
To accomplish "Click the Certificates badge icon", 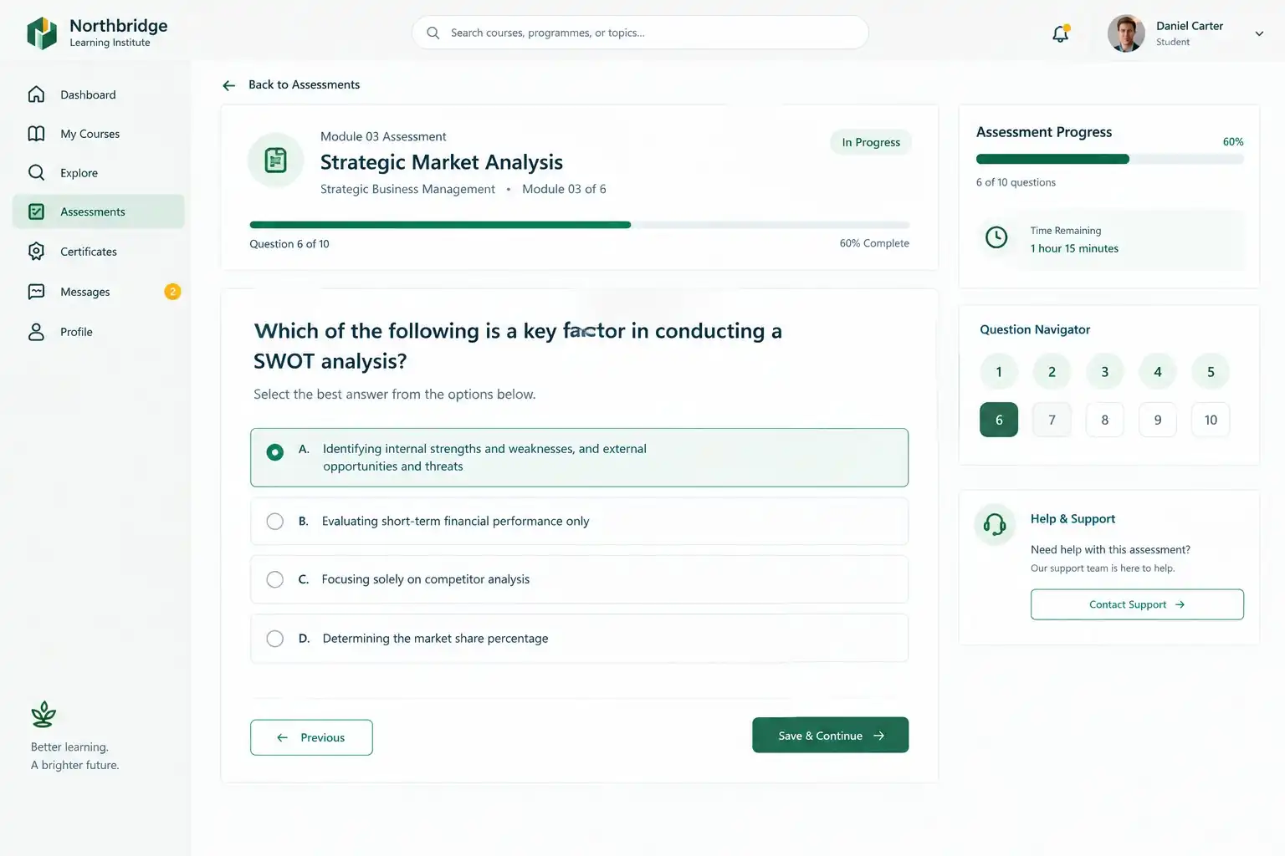I will [x=36, y=251].
